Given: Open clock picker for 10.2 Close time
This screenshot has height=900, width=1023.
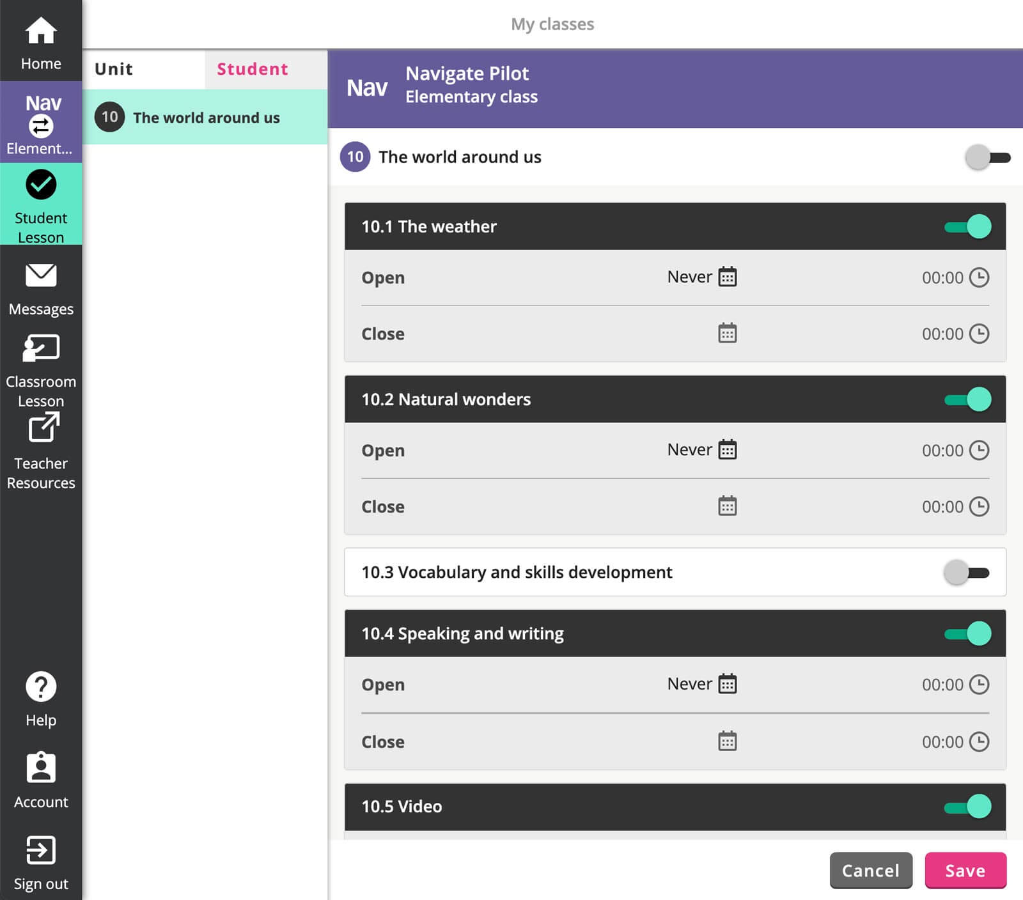Looking at the screenshot, I should pyautogui.click(x=979, y=506).
